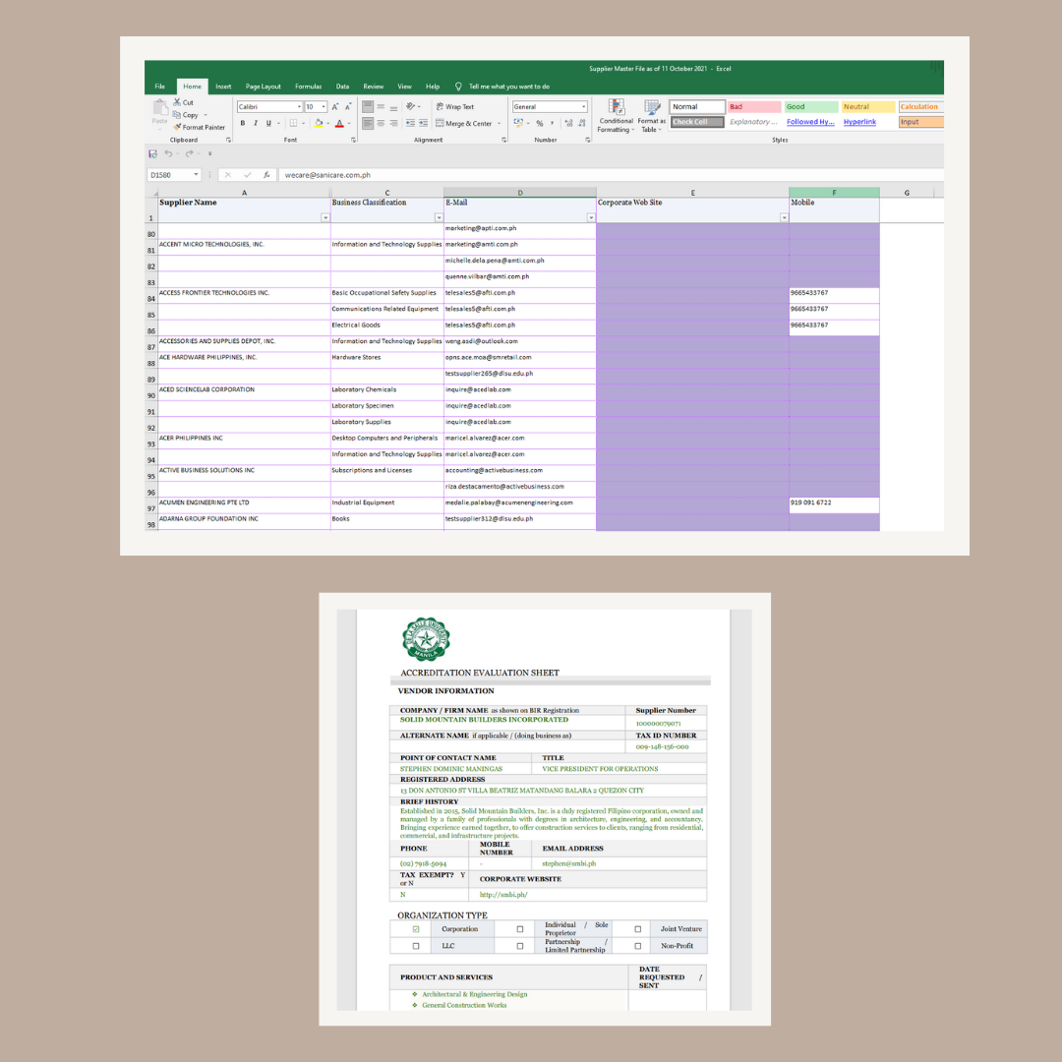This screenshot has width=1062, height=1062.
Task: Switch to the Review tab
Action: [x=374, y=87]
